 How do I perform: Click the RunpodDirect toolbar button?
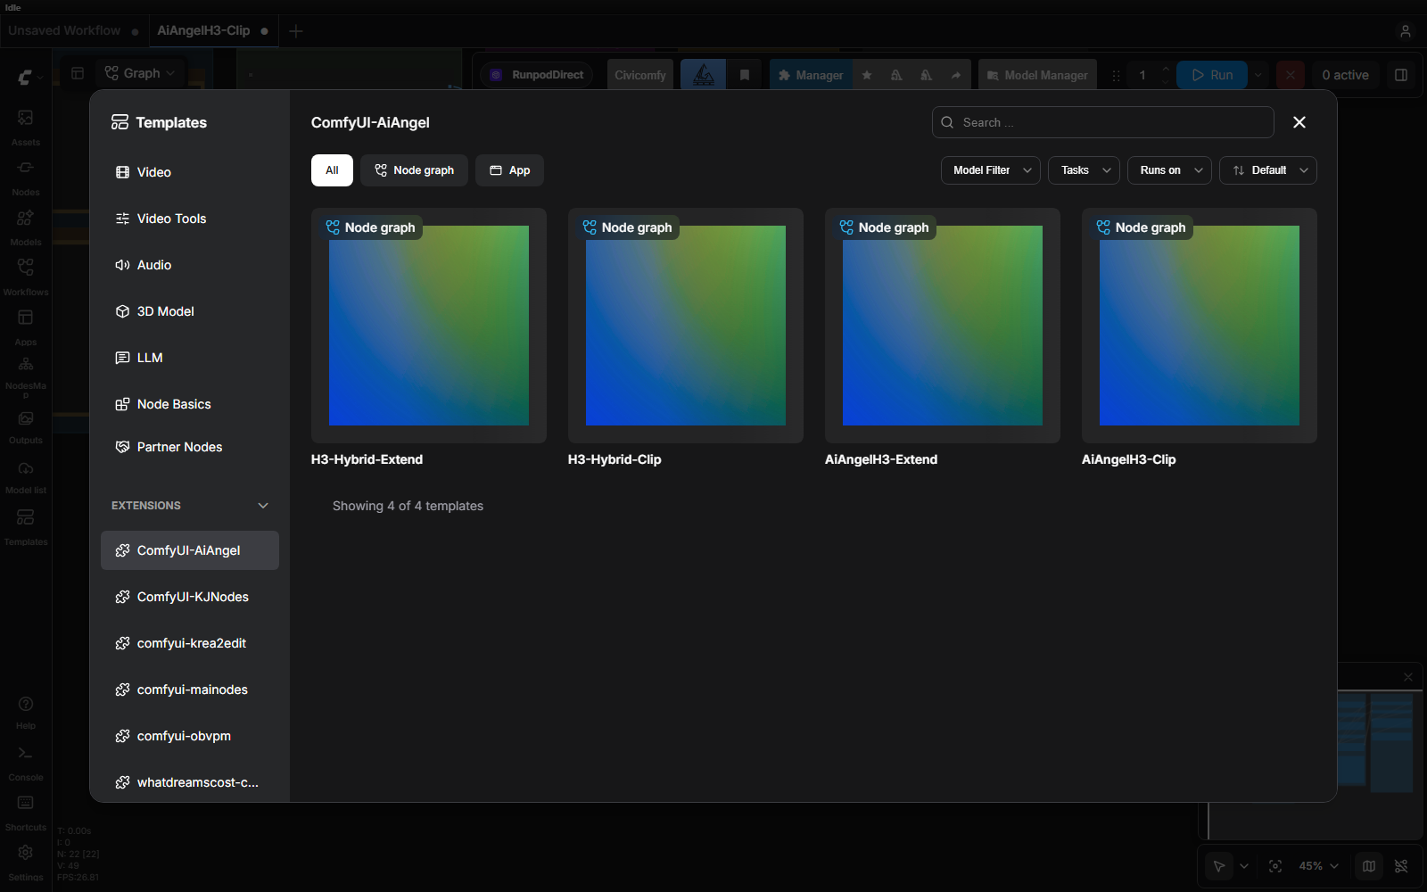point(537,75)
